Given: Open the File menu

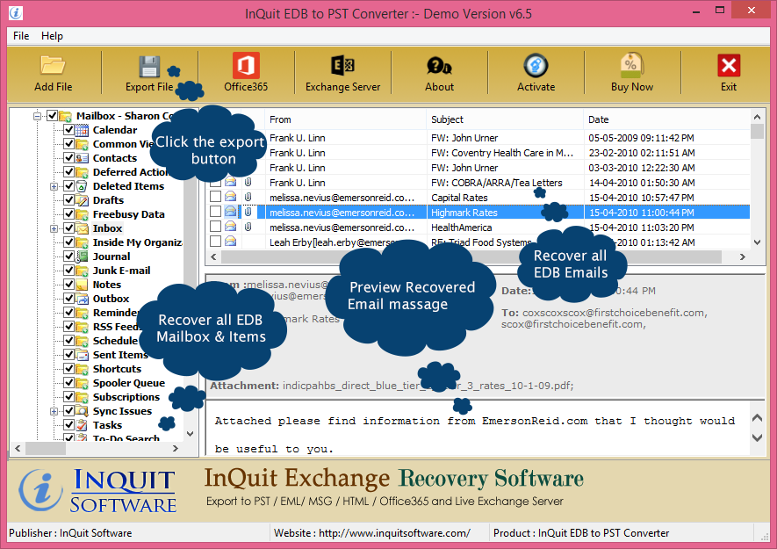Looking at the screenshot, I should pyautogui.click(x=21, y=36).
